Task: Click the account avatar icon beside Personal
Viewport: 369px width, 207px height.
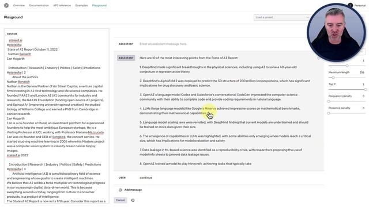Action: 350,5
